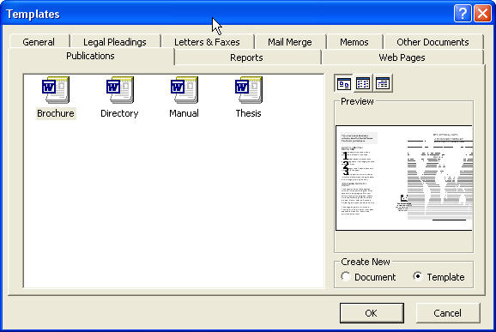Image resolution: width=496 pixels, height=332 pixels.
Task: Open the Memos tab
Action: tap(354, 42)
